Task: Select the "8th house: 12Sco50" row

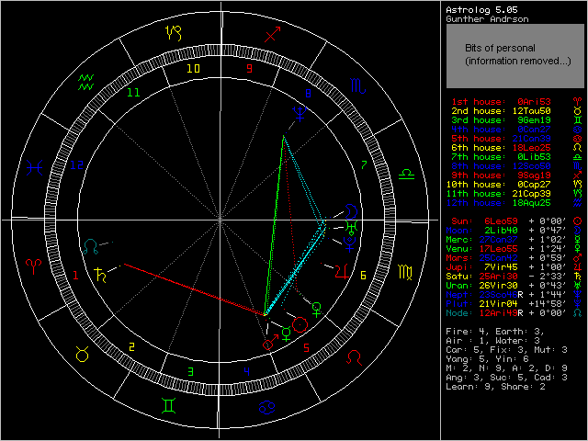Action: (516, 166)
